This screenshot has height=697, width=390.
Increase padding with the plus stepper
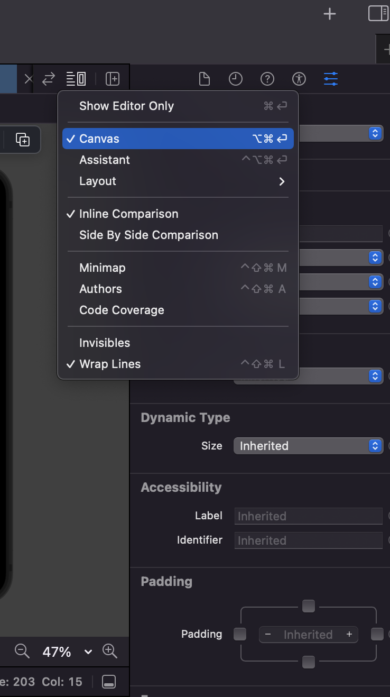[349, 635]
